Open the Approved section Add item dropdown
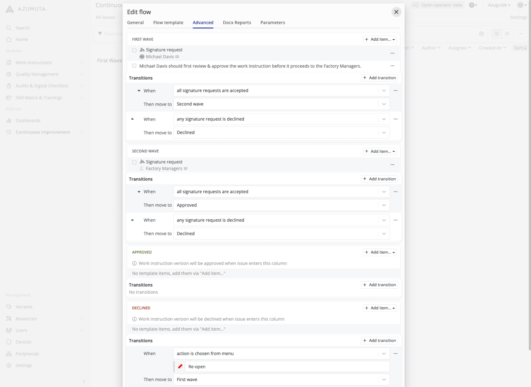Image resolution: width=531 pixels, height=387 pixels. [380, 252]
